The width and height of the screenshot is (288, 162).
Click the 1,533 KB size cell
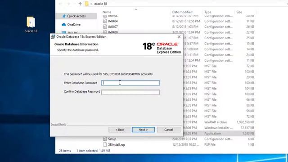point(248,133)
